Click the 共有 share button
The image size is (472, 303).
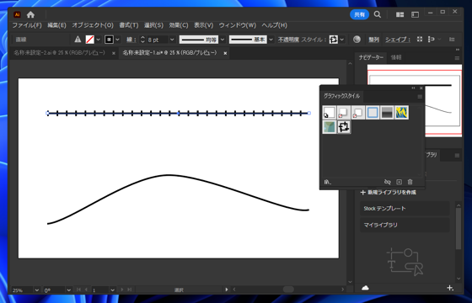click(359, 14)
